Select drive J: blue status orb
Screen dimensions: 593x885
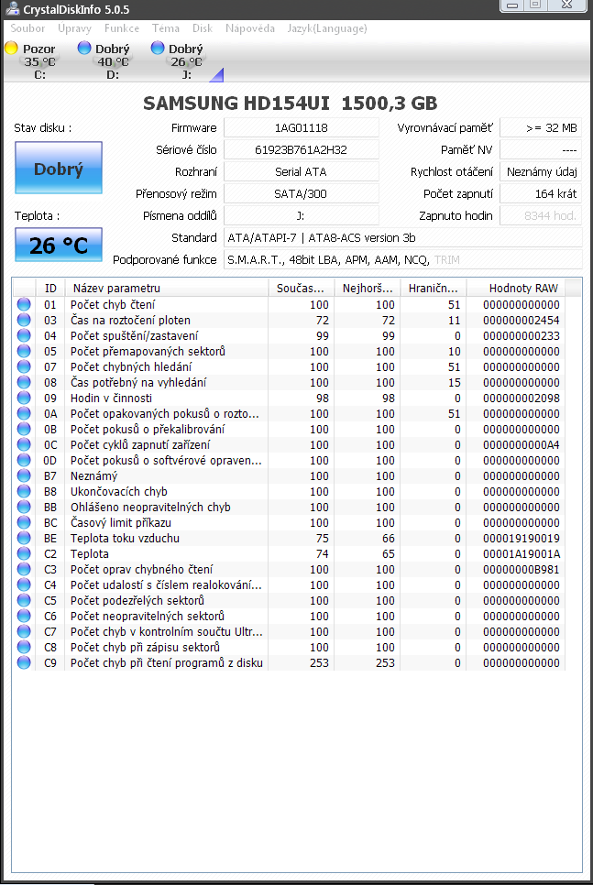coord(158,49)
